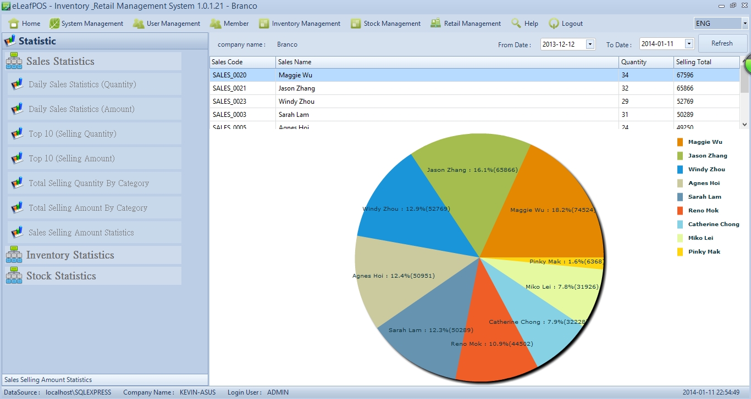The image size is (751, 399).
Task: Open Retail Management register icon
Action: pyautogui.click(x=435, y=24)
